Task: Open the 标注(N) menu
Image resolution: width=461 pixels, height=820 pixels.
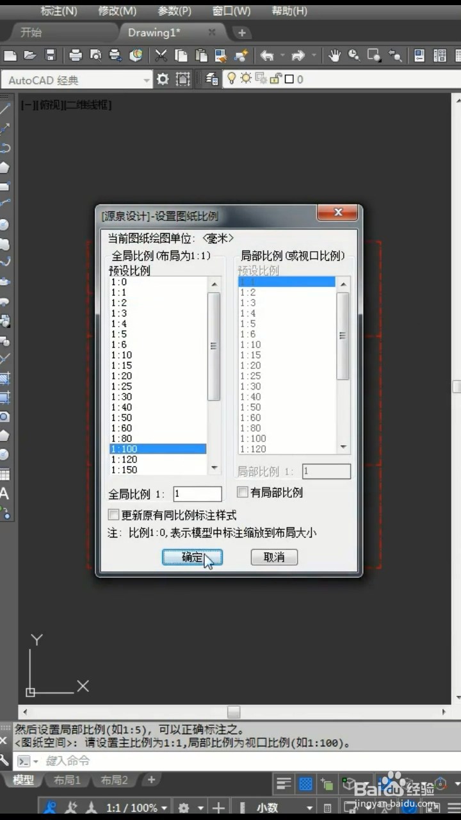Action: pyautogui.click(x=59, y=11)
